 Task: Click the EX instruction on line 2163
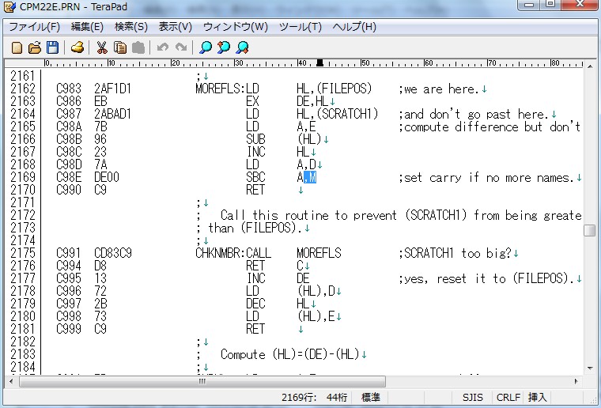(252, 101)
